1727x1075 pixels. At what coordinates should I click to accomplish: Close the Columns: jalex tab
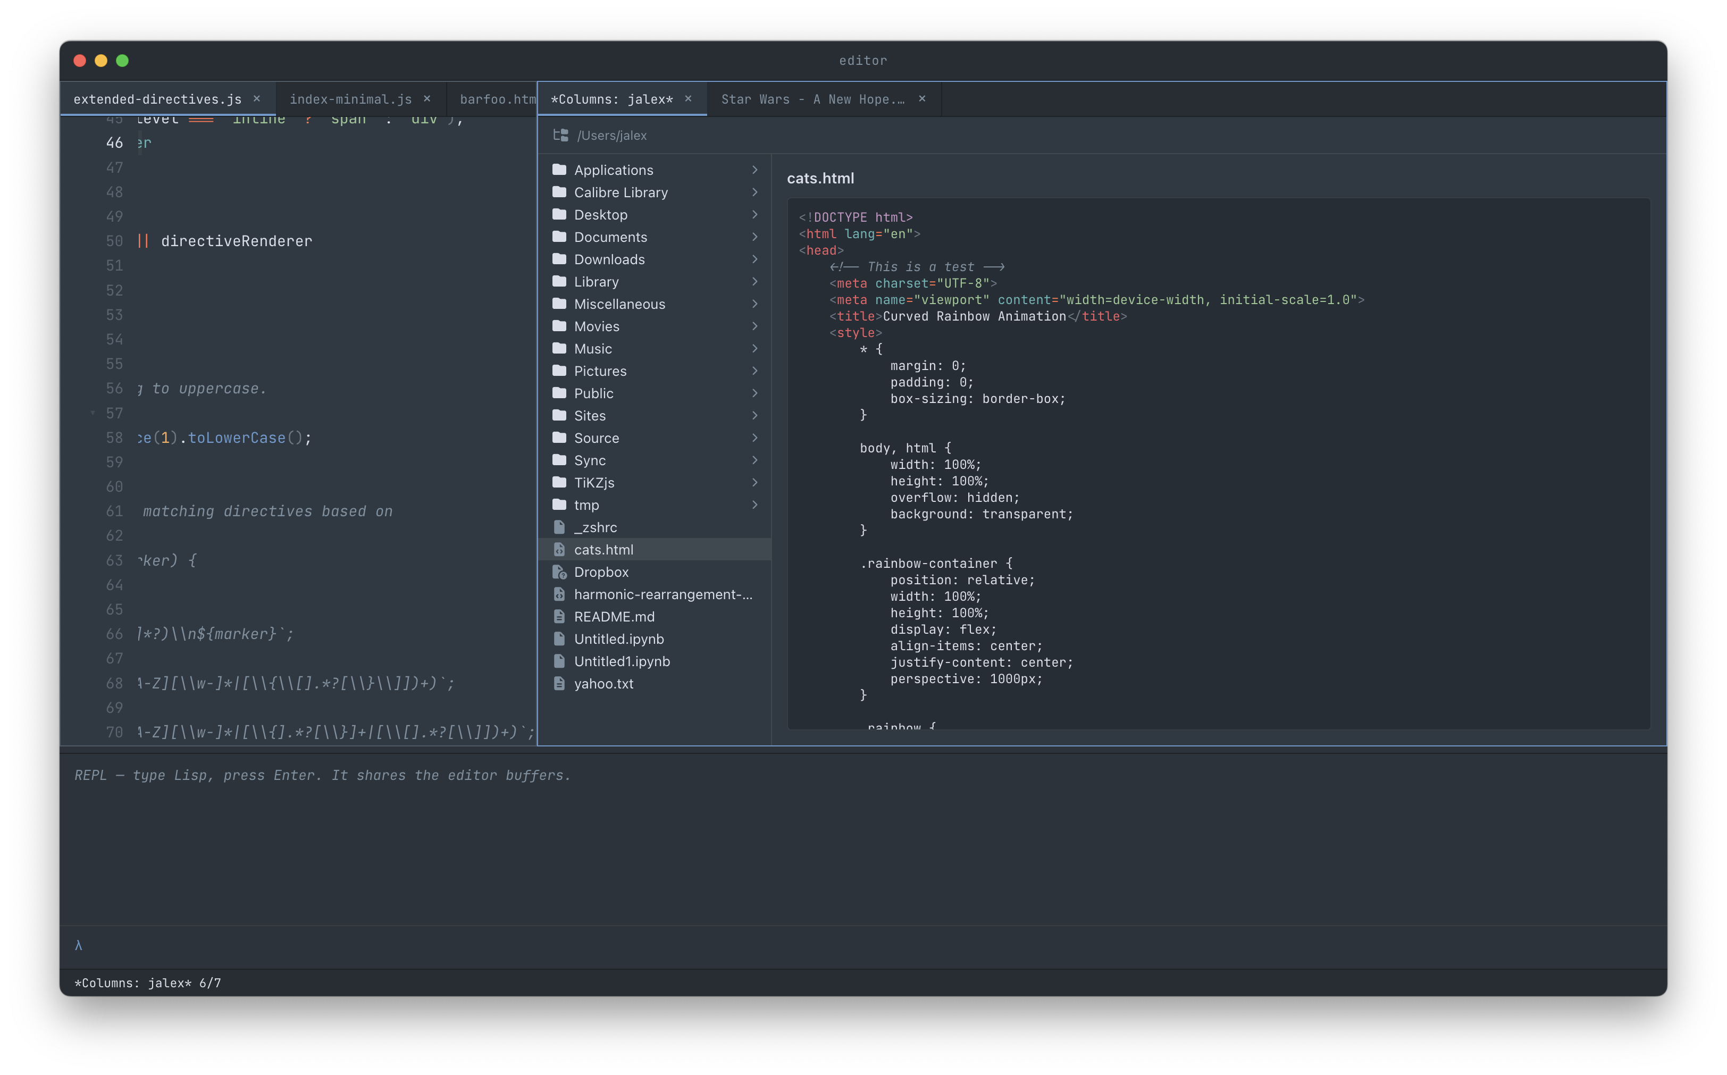pos(688,99)
